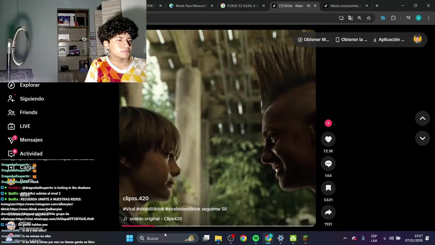Open Mensajes in the TikTok sidebar
The width and height of the screenshot is (435, 245).
pos(25,140)
